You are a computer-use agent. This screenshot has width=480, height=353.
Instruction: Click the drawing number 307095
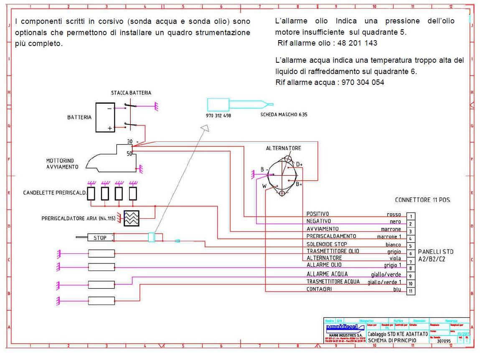444,341
